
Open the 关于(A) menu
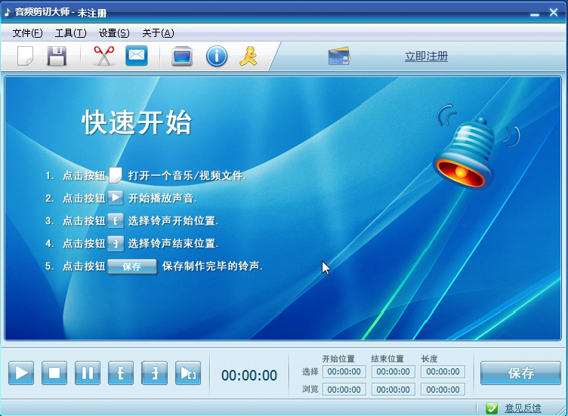point(158,33)
